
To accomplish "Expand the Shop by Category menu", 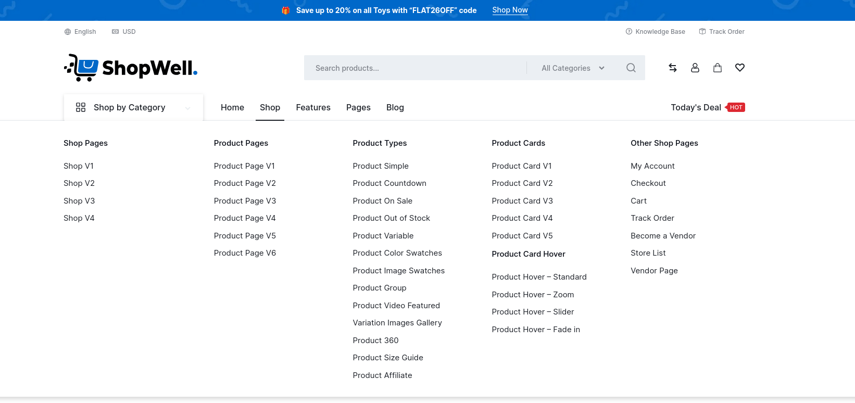I will [133, 107].
